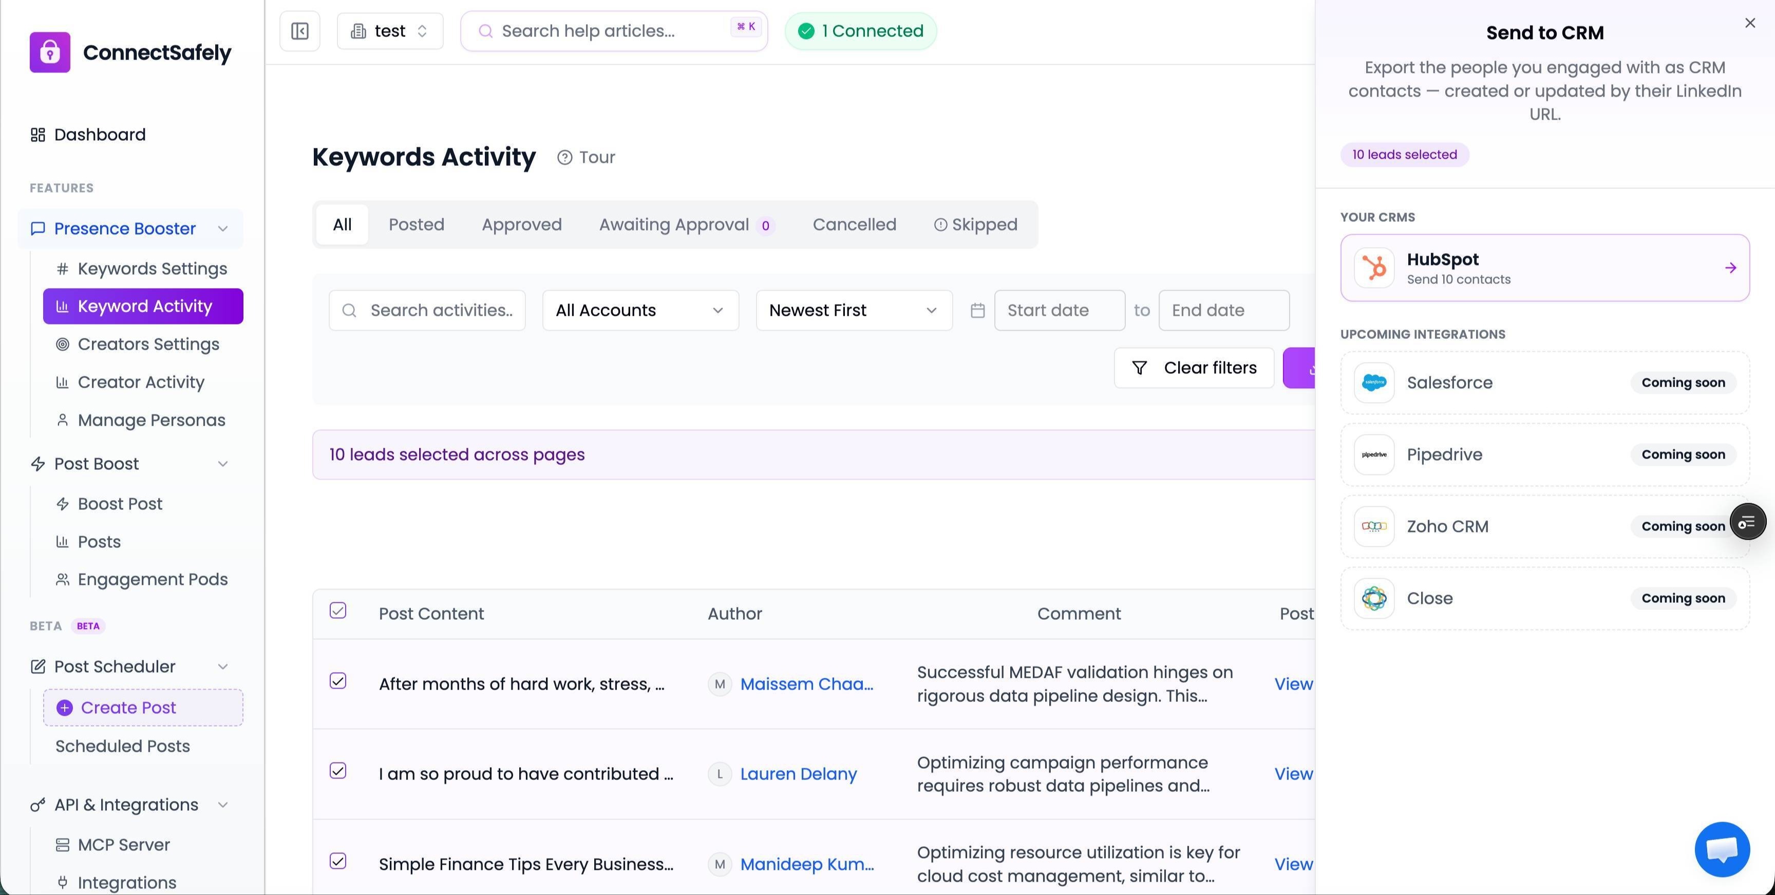Image resolution: width=1775 pixels, height=895 pixels.
Task: Switch to the Awaiting Approval tab
Action: (687, 224)
